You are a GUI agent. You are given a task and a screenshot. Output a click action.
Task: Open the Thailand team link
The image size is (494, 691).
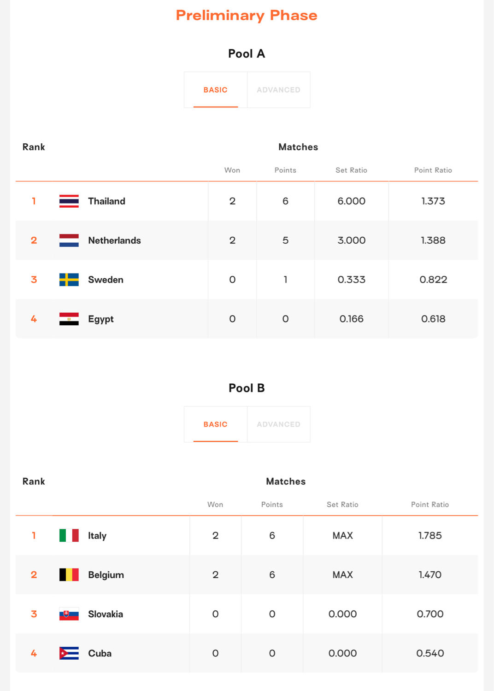[x=106, y=201]
